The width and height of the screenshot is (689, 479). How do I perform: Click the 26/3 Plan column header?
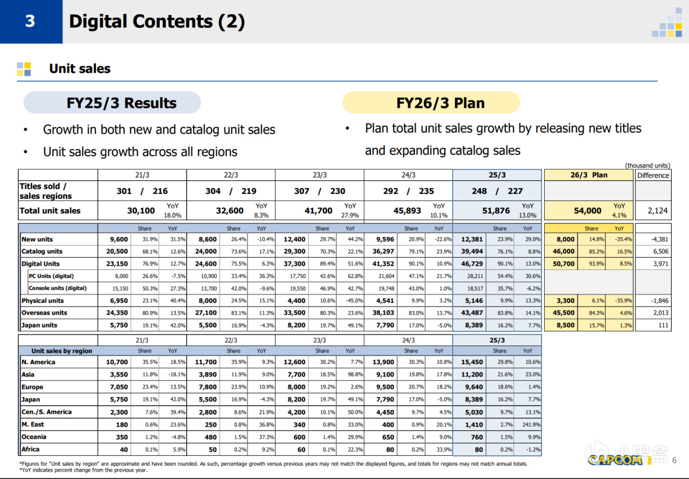588,175
